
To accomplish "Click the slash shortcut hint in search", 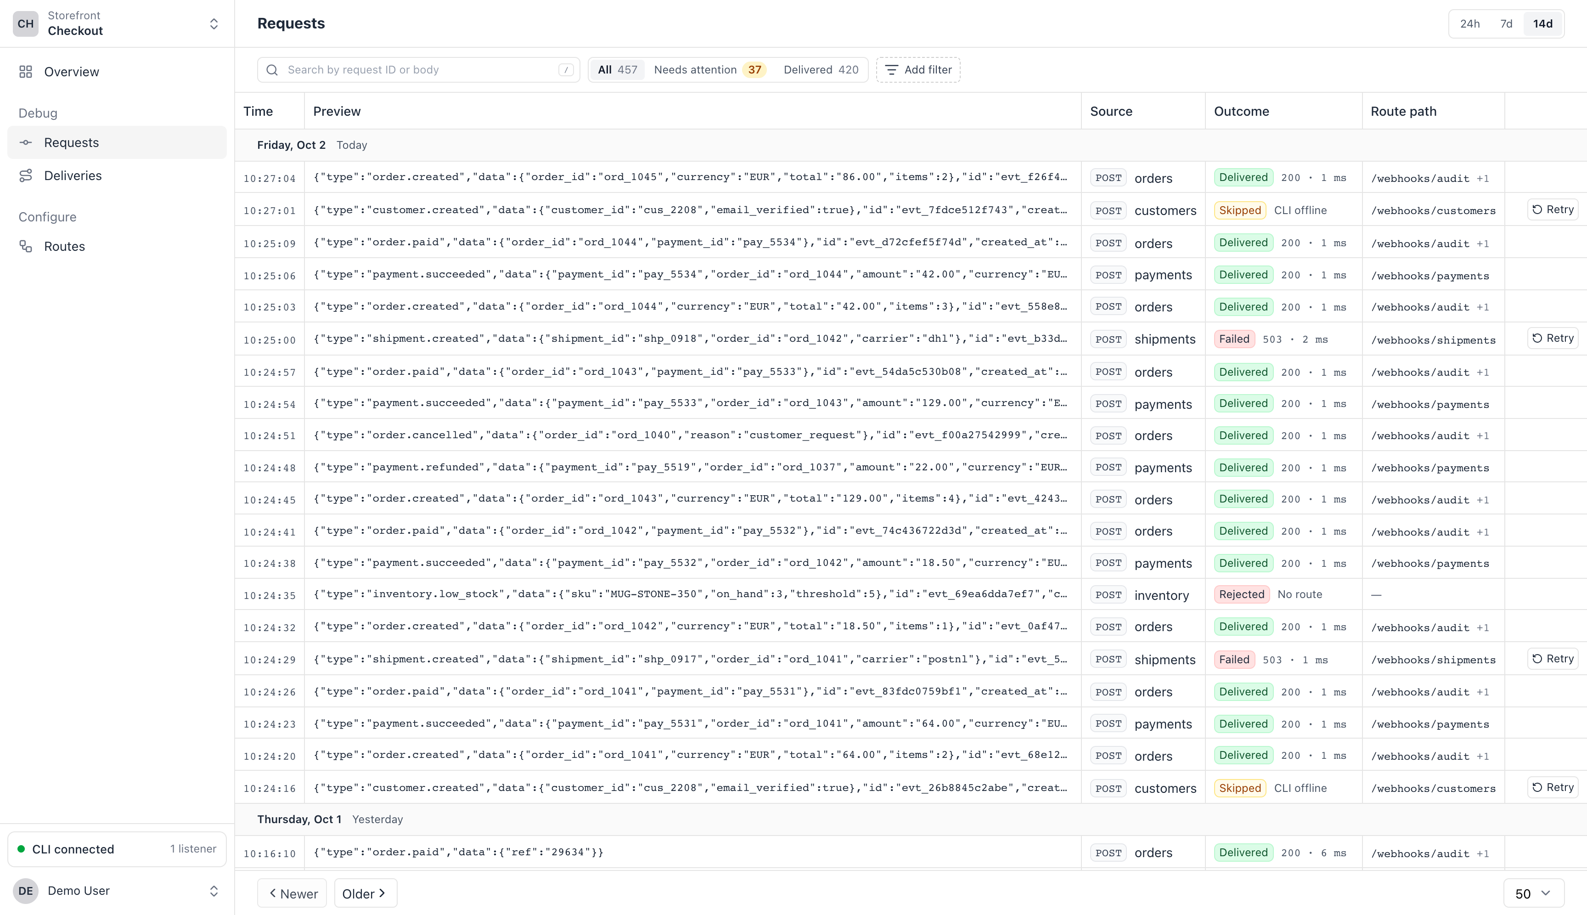I will point(566,70).
